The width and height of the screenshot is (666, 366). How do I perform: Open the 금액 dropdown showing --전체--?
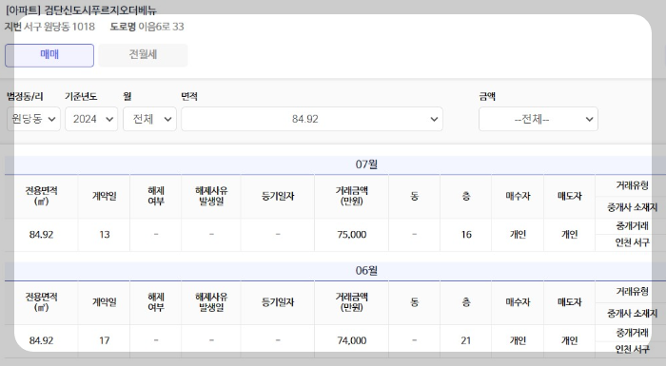(x=539, y=119)
